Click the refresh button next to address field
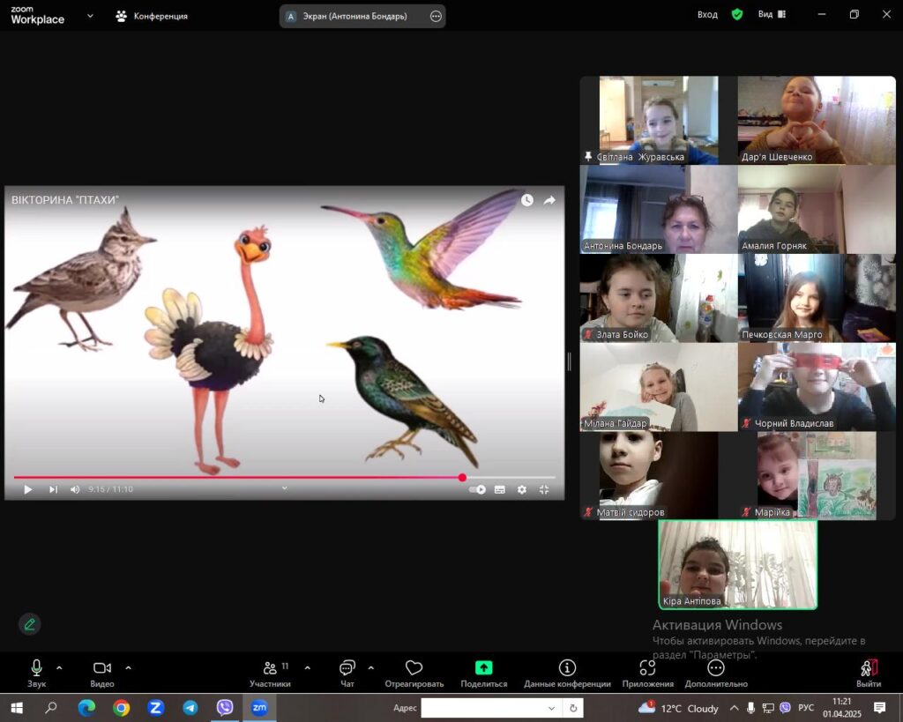 pos(573,708)
